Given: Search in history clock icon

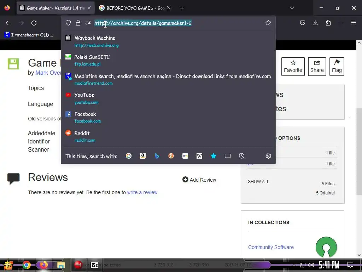Looking at the screenshot, I should click(x=241, y=156).
